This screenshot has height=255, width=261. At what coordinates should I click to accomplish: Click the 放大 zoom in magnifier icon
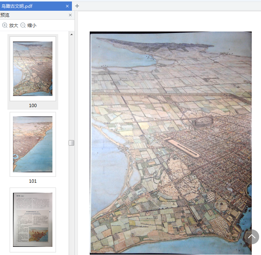[x=5, y=25]
